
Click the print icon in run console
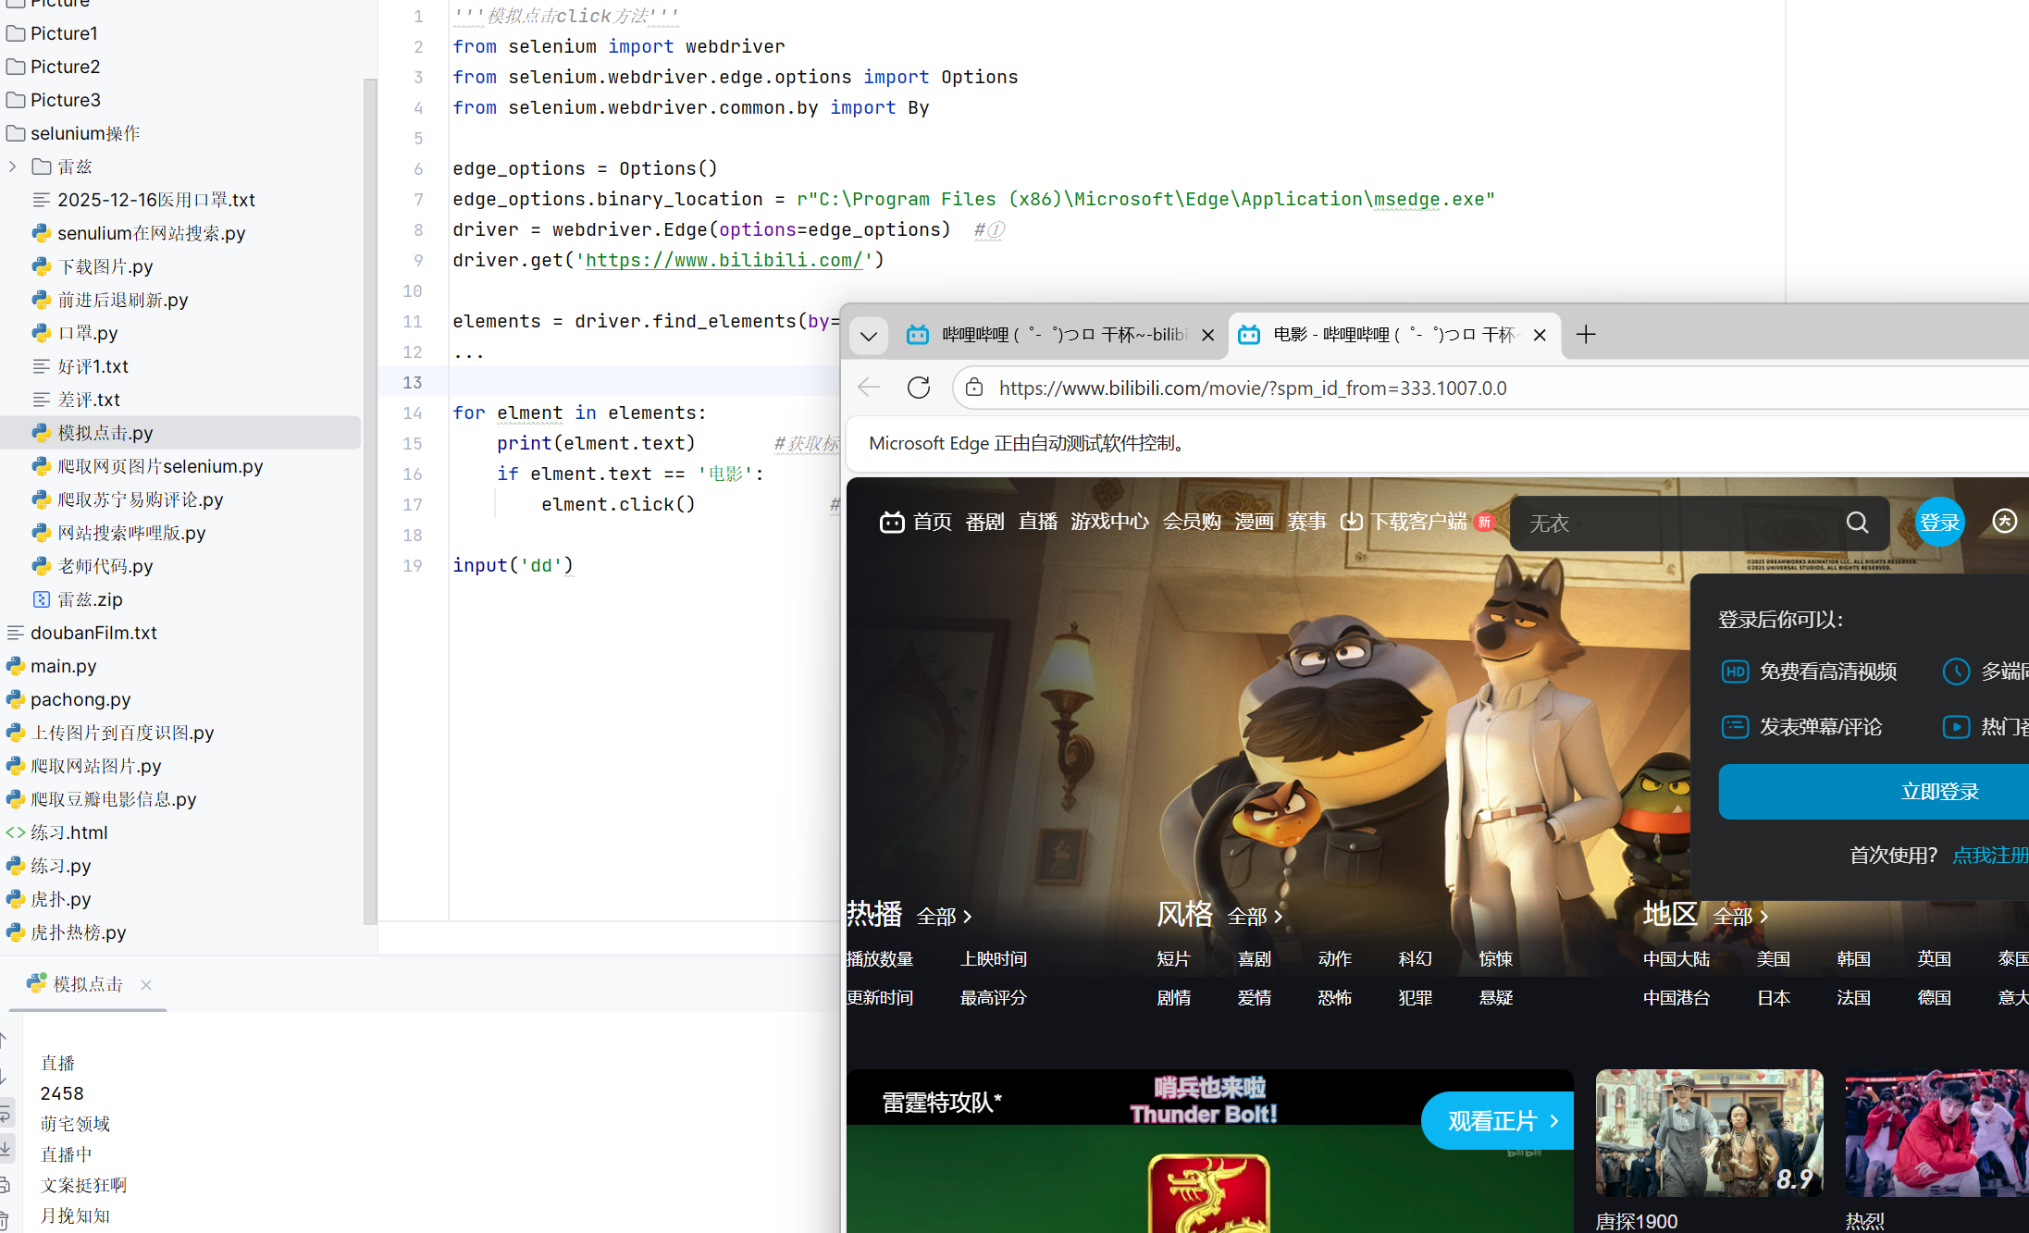(5, 1185)
